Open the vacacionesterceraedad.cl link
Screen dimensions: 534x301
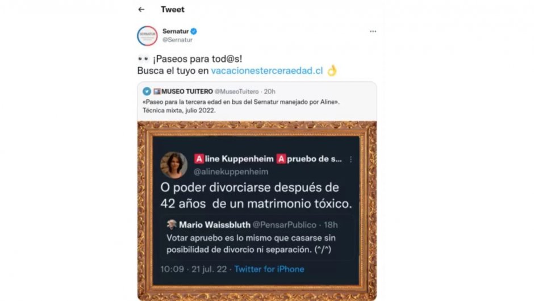(x=266, y=70)
